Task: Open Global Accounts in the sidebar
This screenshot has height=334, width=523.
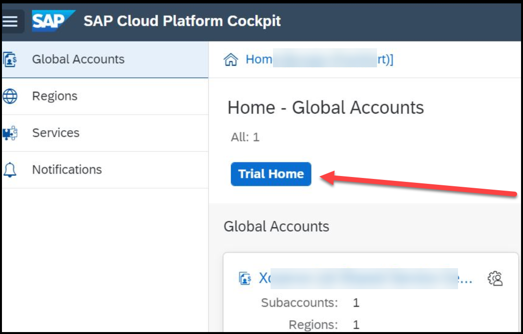Action: [105, 59]
